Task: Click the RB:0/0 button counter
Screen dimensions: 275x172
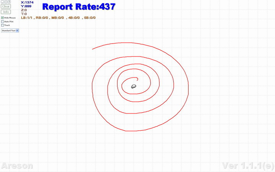Action: click(42, 18)
